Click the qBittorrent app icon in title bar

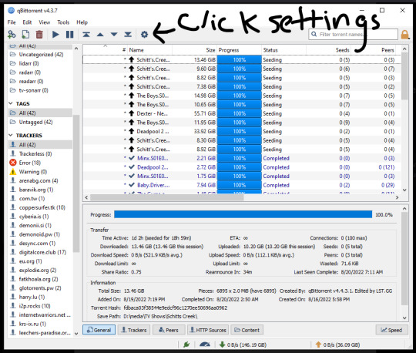11,11
